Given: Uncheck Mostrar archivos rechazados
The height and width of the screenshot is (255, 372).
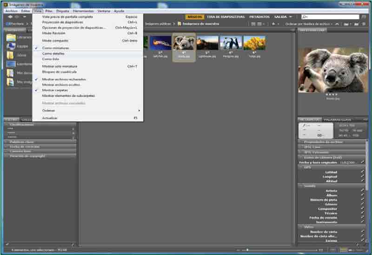Looking at the screenshot, I should [x=64, y=79].
